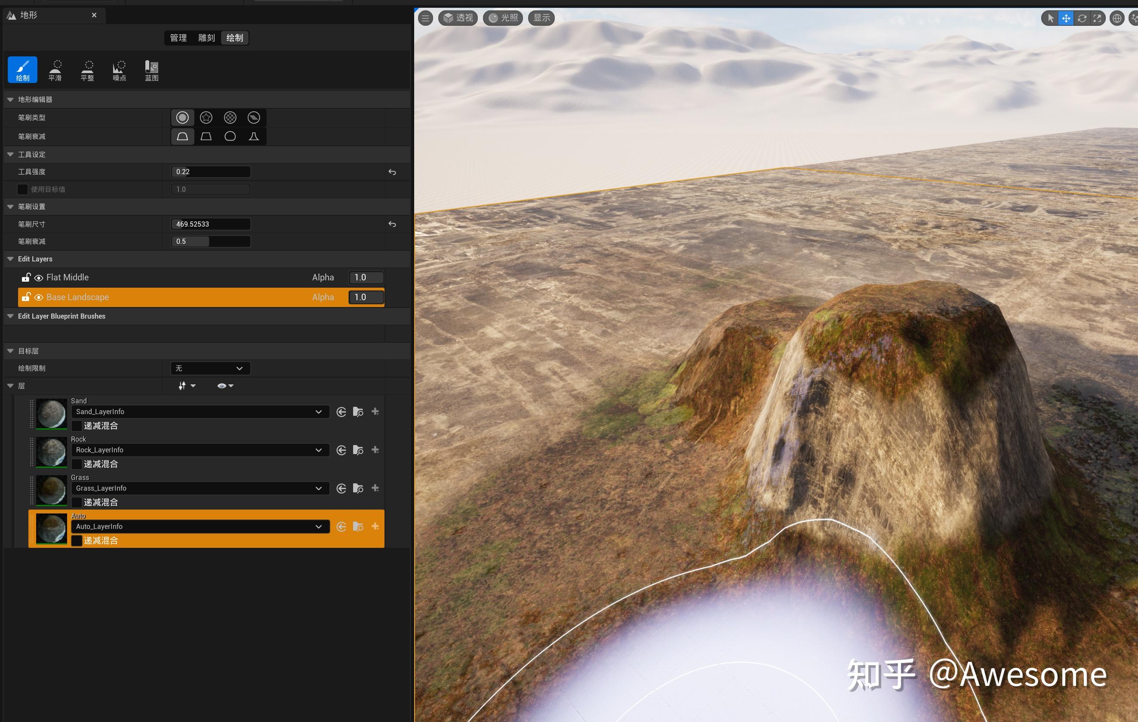The width and height of the screenshot is (1138, 722).
Task: Open the 绘制限制 dropdown
Action: (210, 369)
